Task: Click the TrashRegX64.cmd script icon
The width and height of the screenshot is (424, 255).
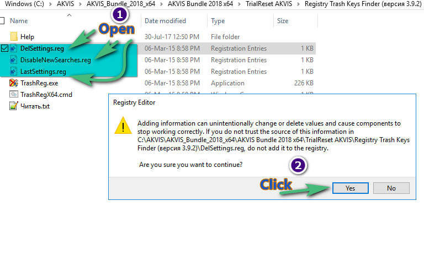Action: (x=14, y=94)
